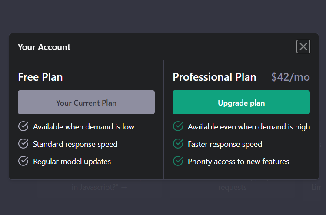
Task: Click green checkmark beside Faster response speed
Action: point(178,144)
